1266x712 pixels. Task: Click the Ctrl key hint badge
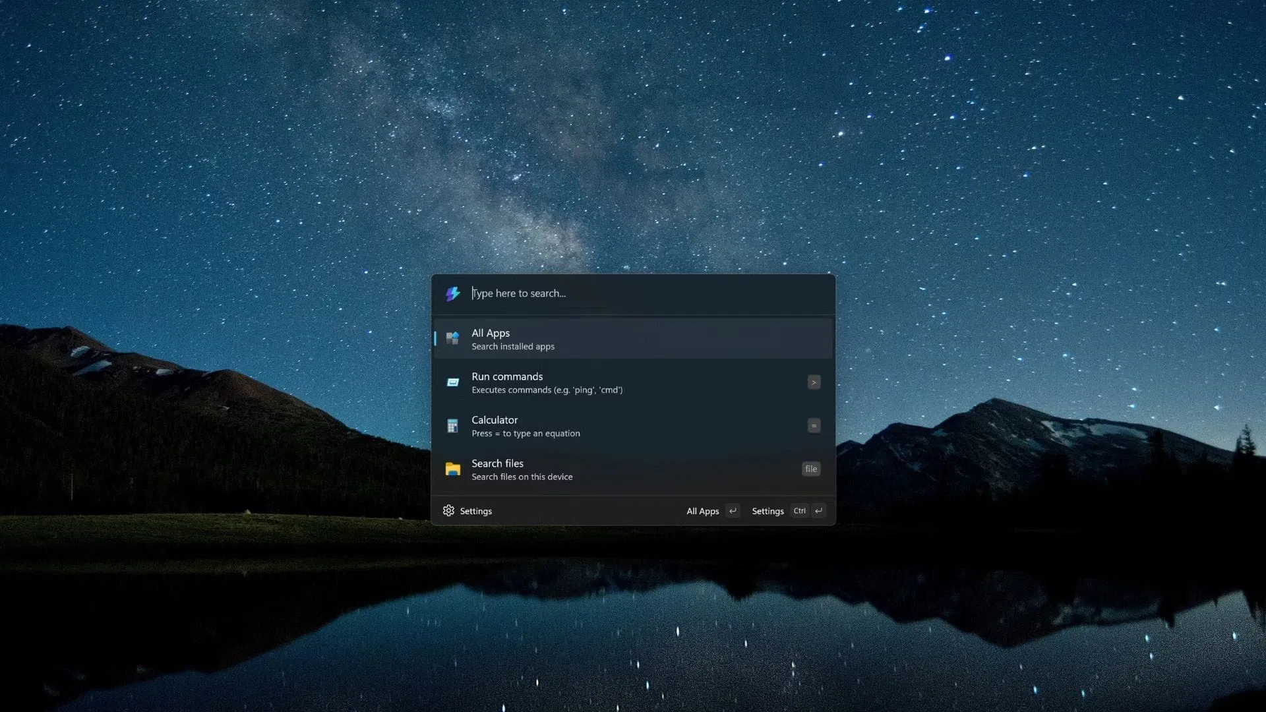pos(799,511)
